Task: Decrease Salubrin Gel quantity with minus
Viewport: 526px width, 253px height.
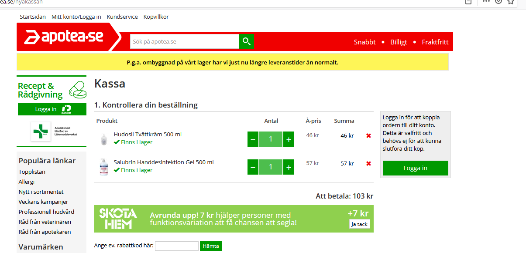Action: [x=253, y=167]
